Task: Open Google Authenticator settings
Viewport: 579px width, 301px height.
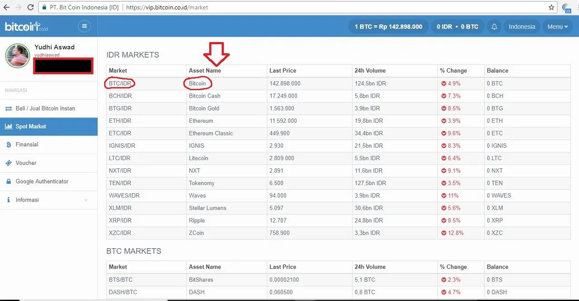Action: [48, 181]
